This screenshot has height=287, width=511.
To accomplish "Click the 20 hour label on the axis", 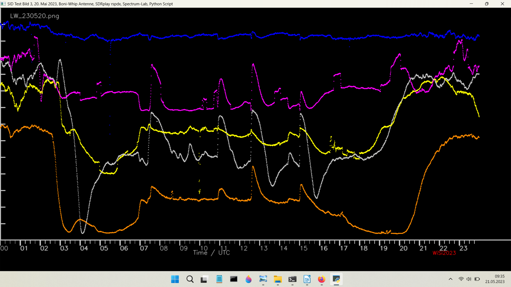I will (403, 248).
